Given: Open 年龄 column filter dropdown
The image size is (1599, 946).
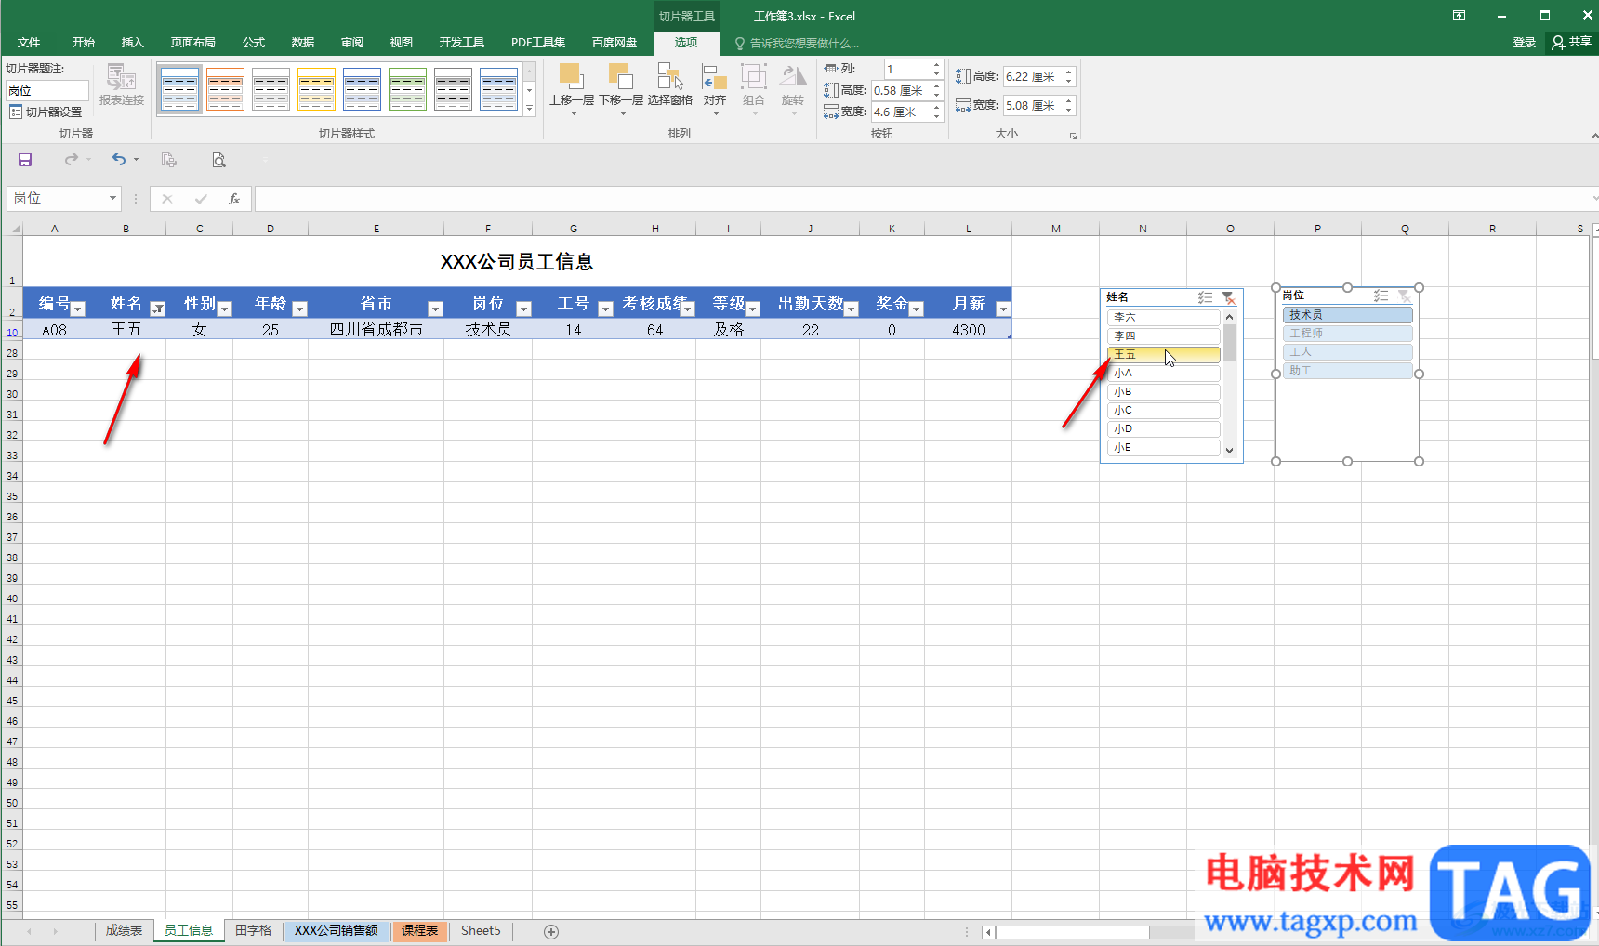Looking at the screenshot, I should 299,309.
